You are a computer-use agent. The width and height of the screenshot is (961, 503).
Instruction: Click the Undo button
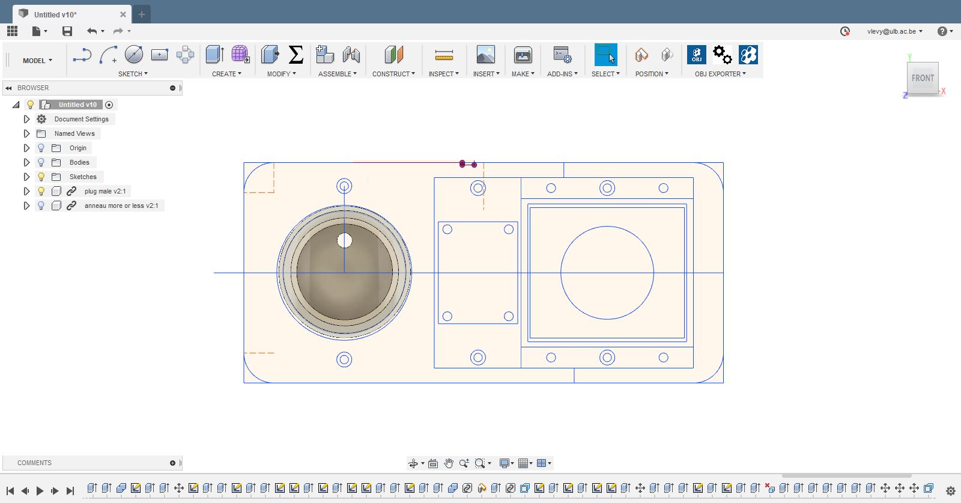point(92,31)
